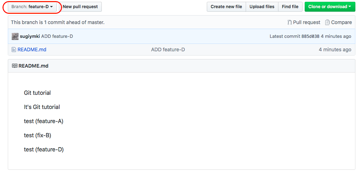Image resolution: width=360 pixels, height=173 pixels.
Task: Click the book icon in README header
Action: click(15, 66)
